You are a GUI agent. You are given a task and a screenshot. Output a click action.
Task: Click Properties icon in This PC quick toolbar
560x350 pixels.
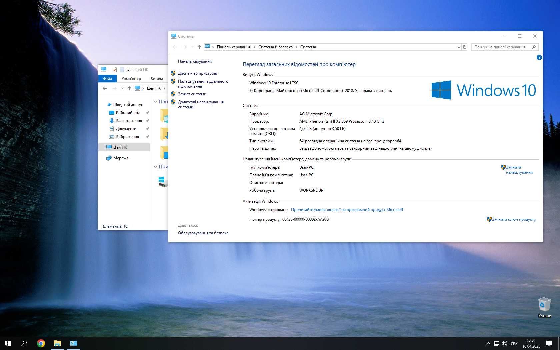[x=114, y=69]
